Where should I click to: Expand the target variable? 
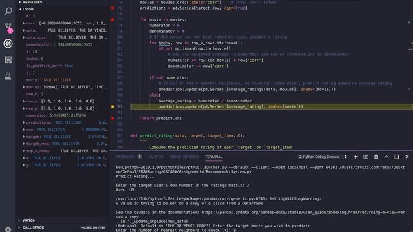(x=24, y=137)
